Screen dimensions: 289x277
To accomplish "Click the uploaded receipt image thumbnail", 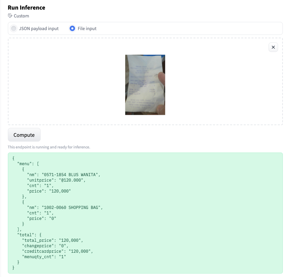I will (145, 84).
